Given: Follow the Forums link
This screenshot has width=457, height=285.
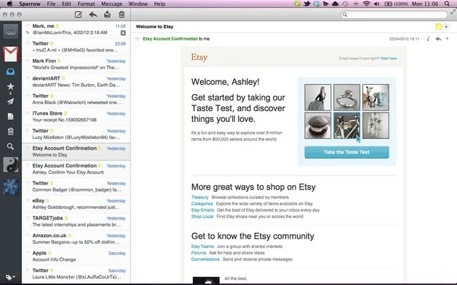Looking at the screenshot, I should click(x=199, y=253).
